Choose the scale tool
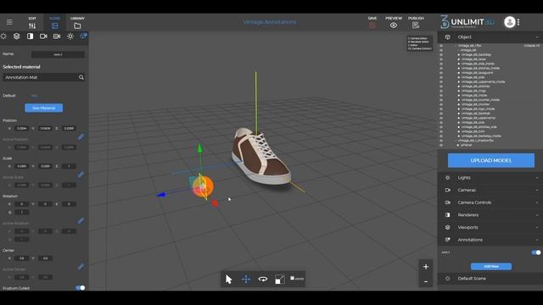This screenshot has height=305, width=543. 280,279
